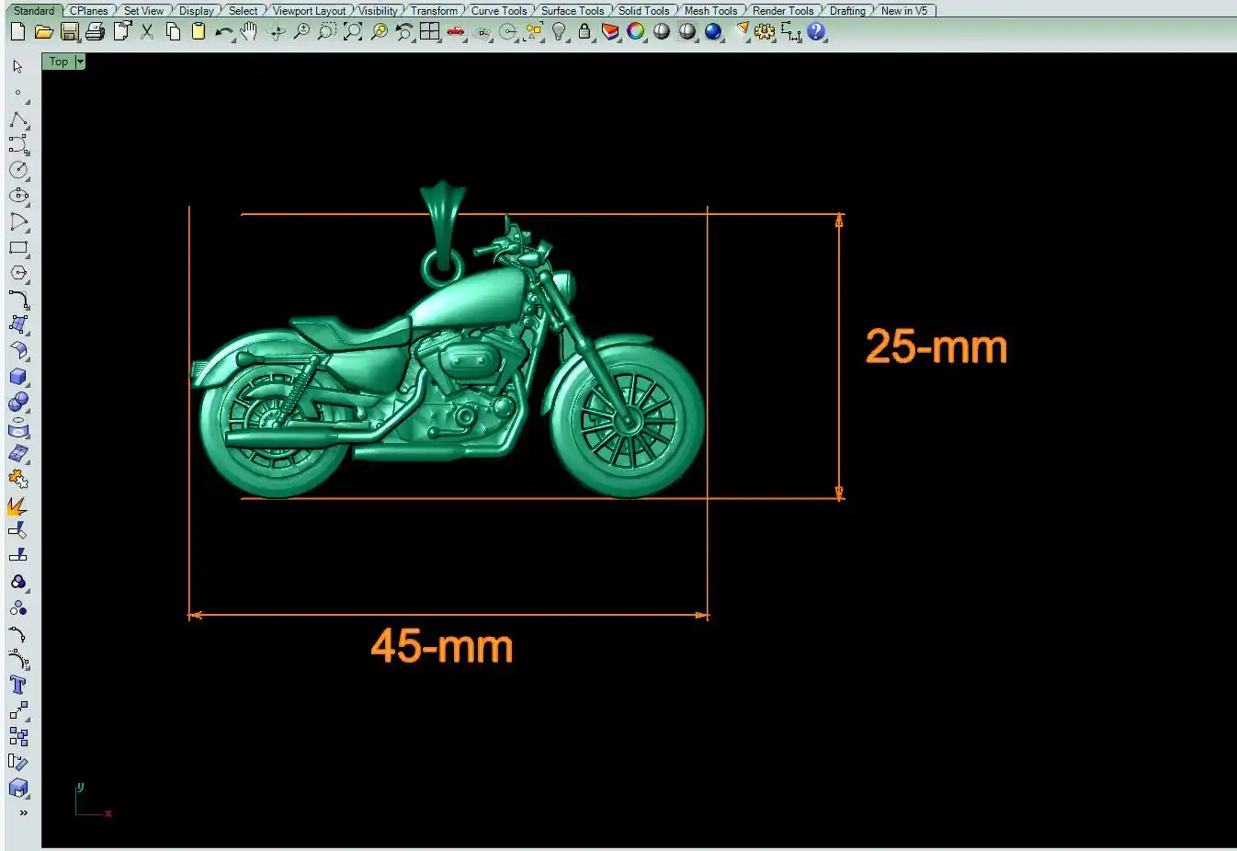Select the Circle tool in sidebar
Image resolution: width=1237 pixels, height=851 pixels.
pos(18,170)
